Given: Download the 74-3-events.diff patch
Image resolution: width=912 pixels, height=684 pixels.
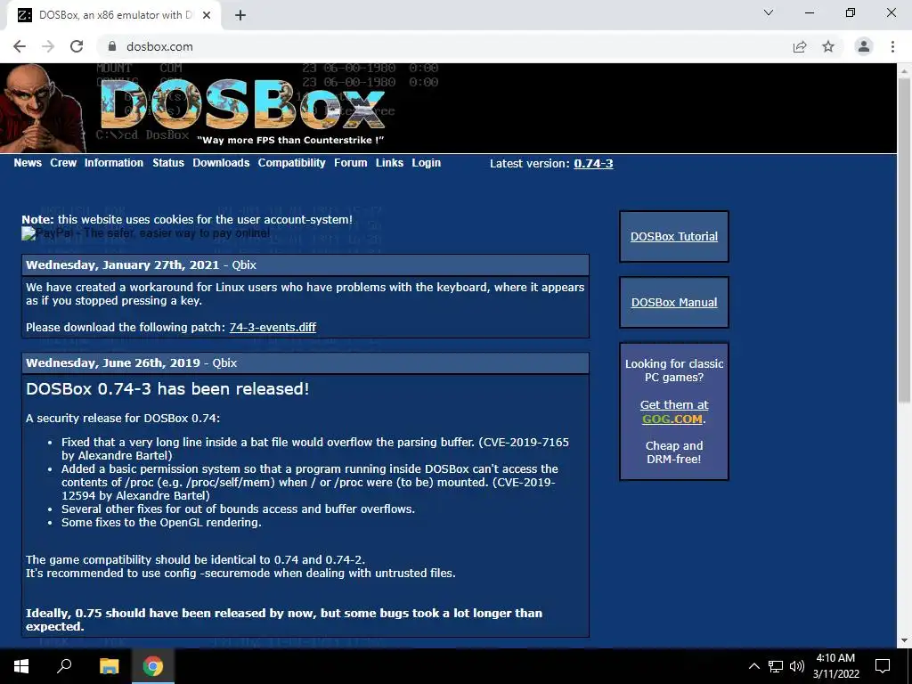Looking at the screenshot, I should coord(273,327).
